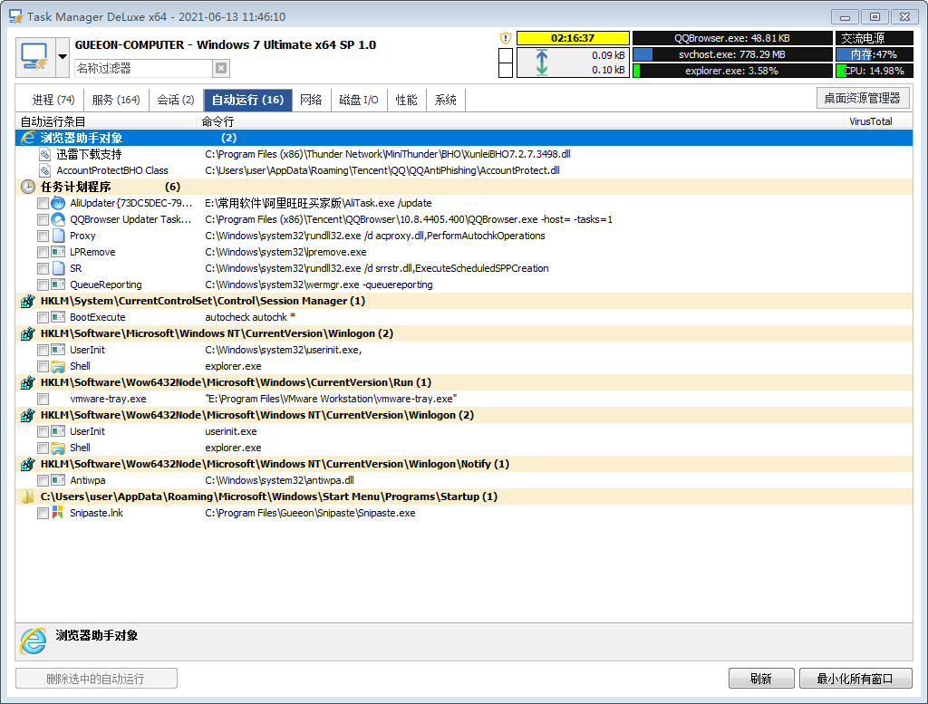
Task: Click icon beside 迅雷下载支持 entry
Action: [45, 154]
